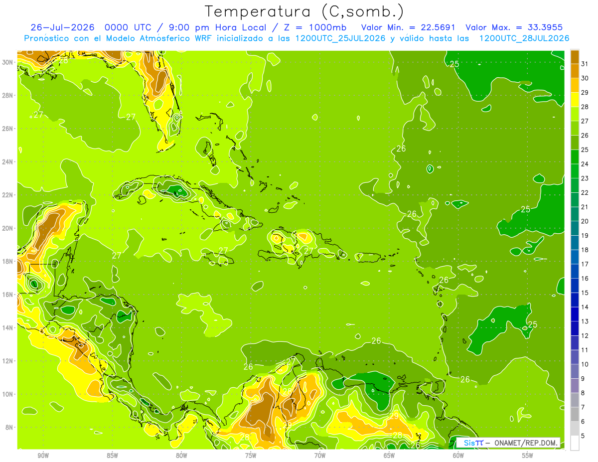This screenshot has width=598, height=462.
Task: Click the longitude label "60W"
Action: pos(458,456)
